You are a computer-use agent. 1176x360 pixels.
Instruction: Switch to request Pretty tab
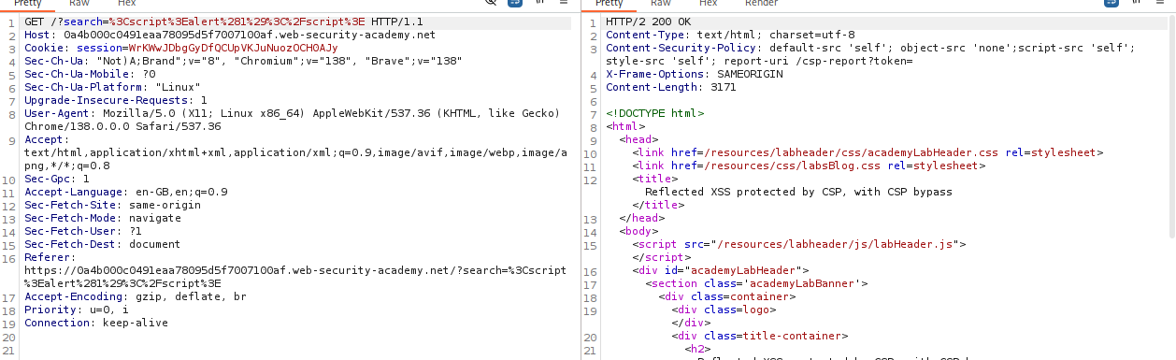tap(26, 3)
